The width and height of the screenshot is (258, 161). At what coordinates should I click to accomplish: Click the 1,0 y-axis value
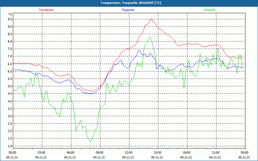pyautogui.click(x=10, y=146)
